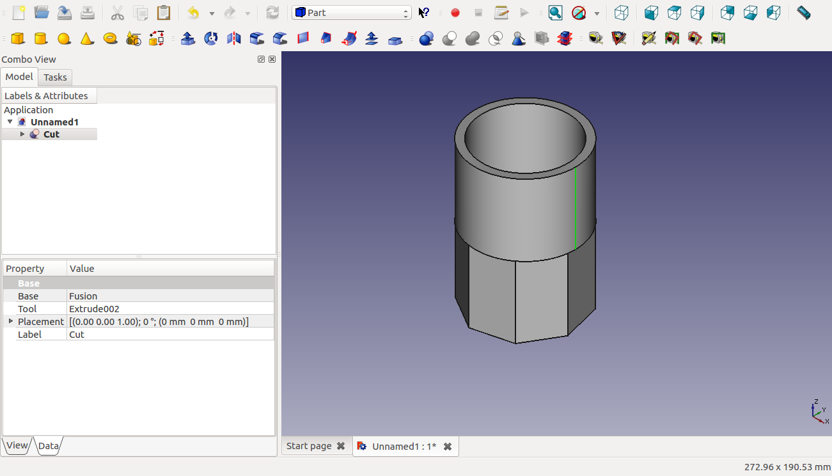Open the workbench selector showing Part
The height and width of the screenshot is (476, 832).
pos(352,12)
